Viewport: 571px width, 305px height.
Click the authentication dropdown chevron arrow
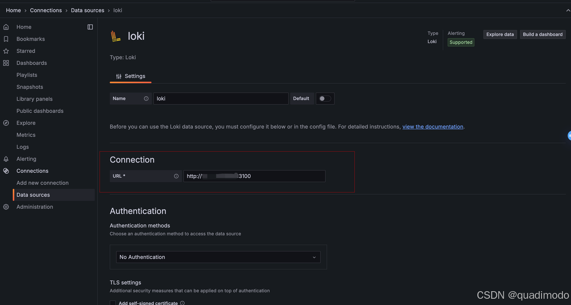coord(314,257)
